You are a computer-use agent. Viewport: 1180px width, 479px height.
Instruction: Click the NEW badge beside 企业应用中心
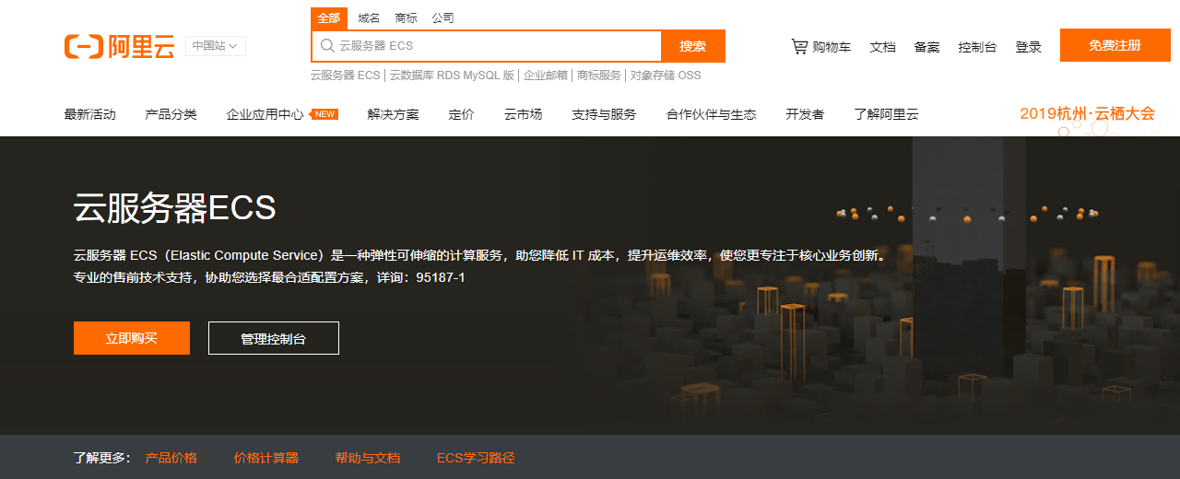(324, 114)
